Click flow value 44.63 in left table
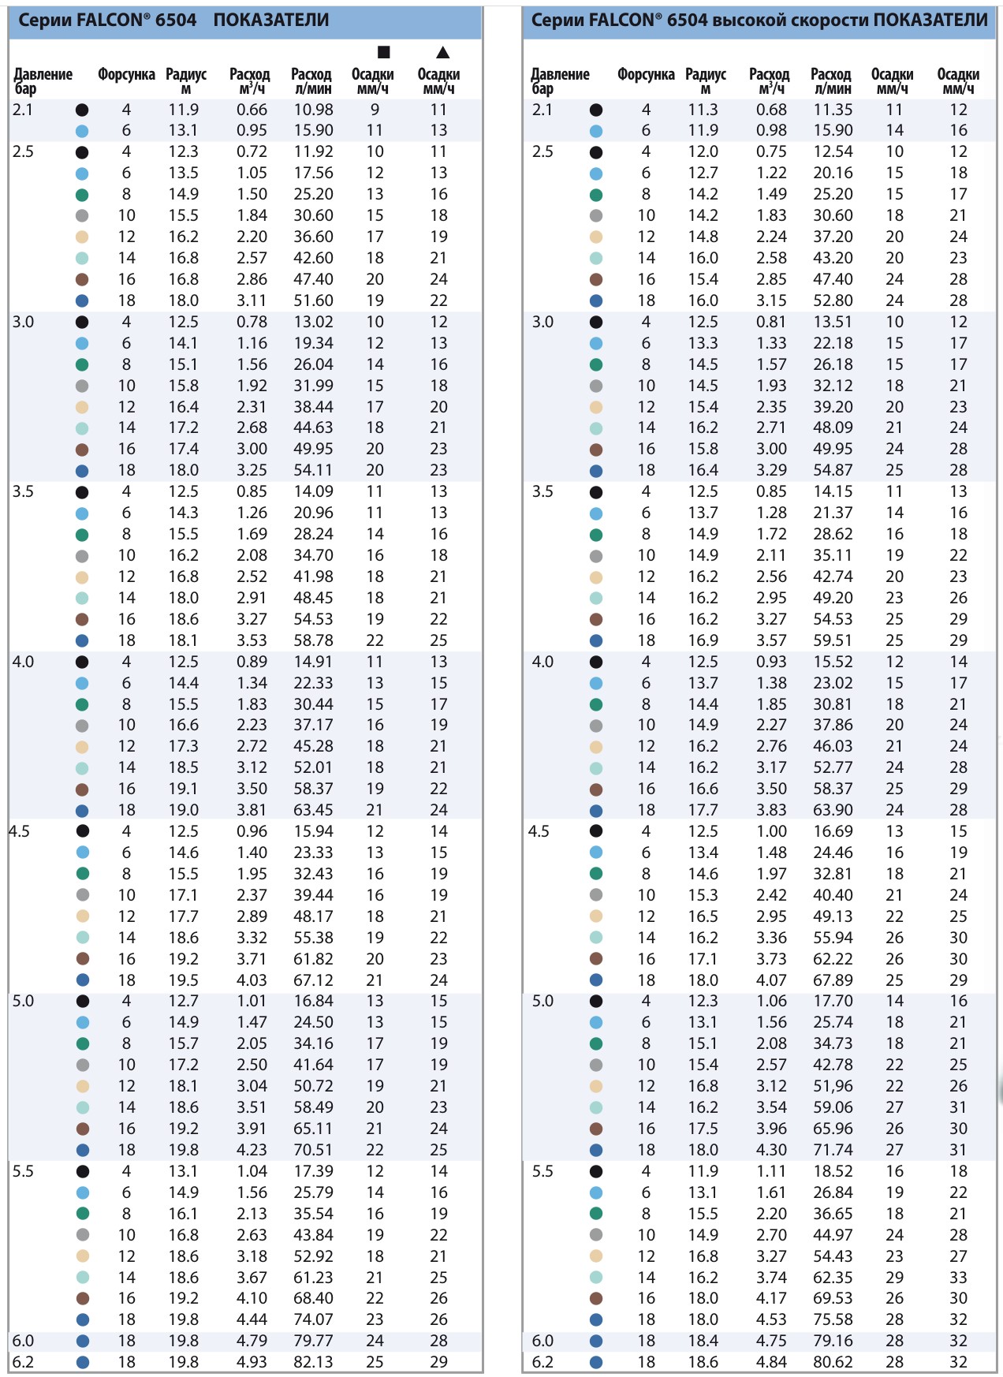1003x1377 pixels. tap(314, 427)
